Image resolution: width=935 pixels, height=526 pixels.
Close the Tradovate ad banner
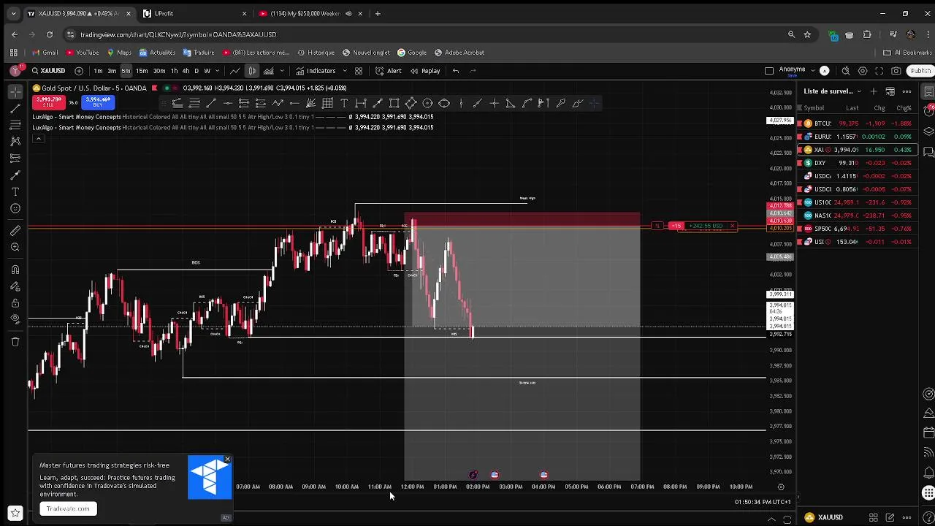[x=227, y=460]
